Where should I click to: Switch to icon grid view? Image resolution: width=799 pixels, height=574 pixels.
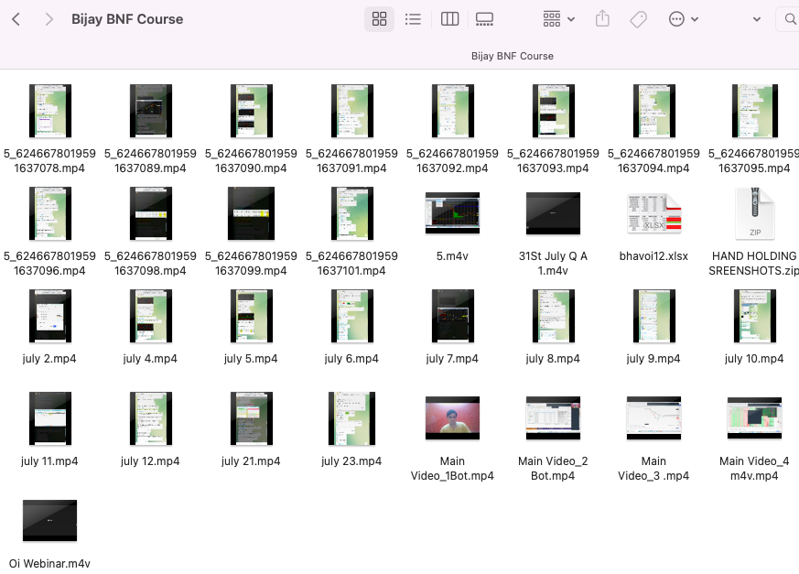click(380, 19)
